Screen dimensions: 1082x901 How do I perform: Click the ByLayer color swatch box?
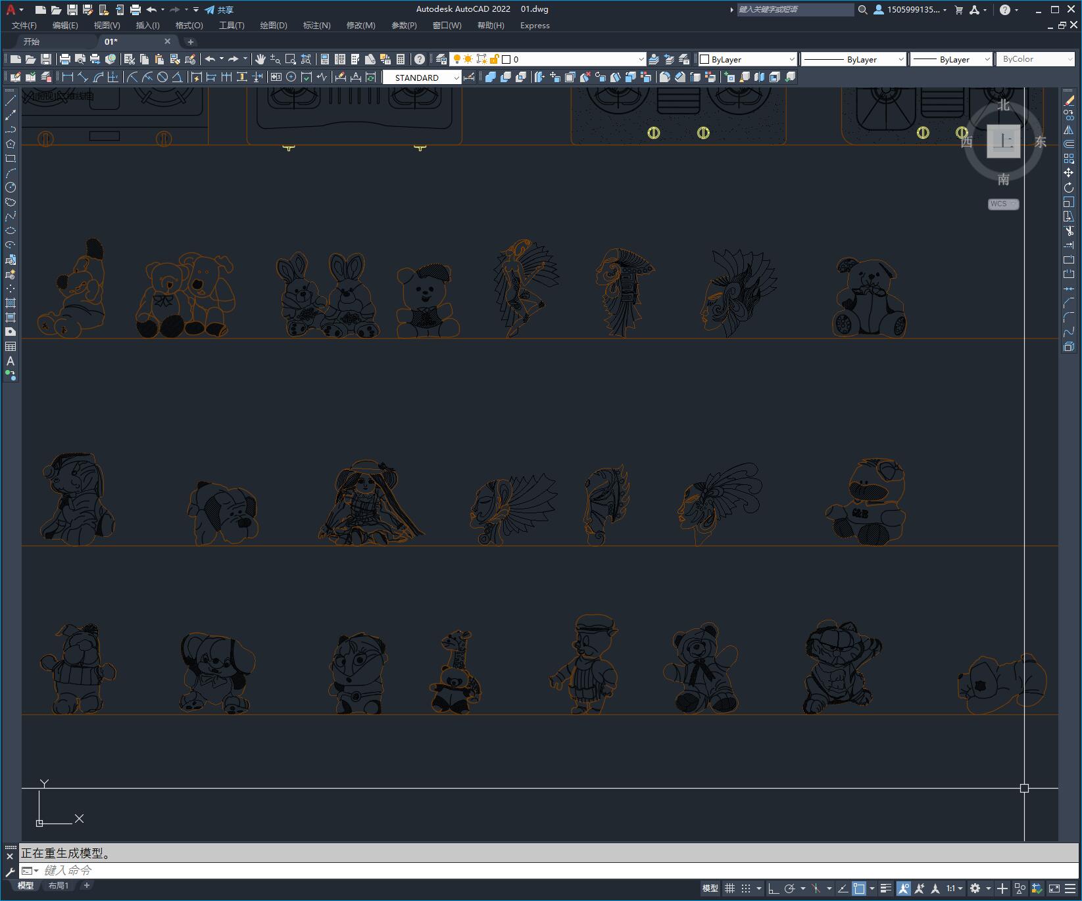[704, 59]
